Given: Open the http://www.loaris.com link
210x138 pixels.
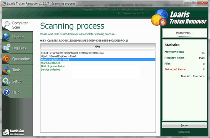Looking at the screenshot, I should pos(131,13).
